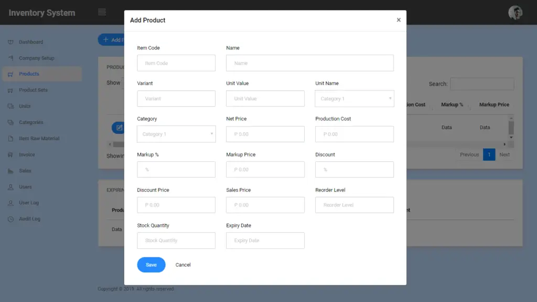Click the Inventory System title
This screenshot has height=302, width=537.
[x=42, y=13]
